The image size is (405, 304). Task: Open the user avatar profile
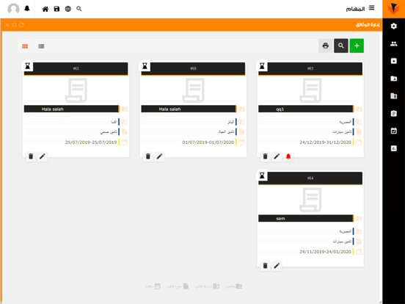pos(13,9)
